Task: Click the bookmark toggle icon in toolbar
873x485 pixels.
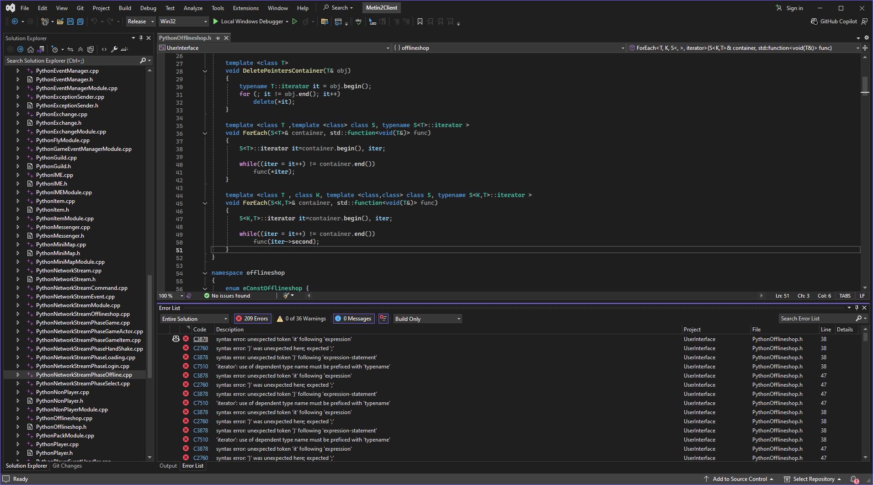Action: 420,21
